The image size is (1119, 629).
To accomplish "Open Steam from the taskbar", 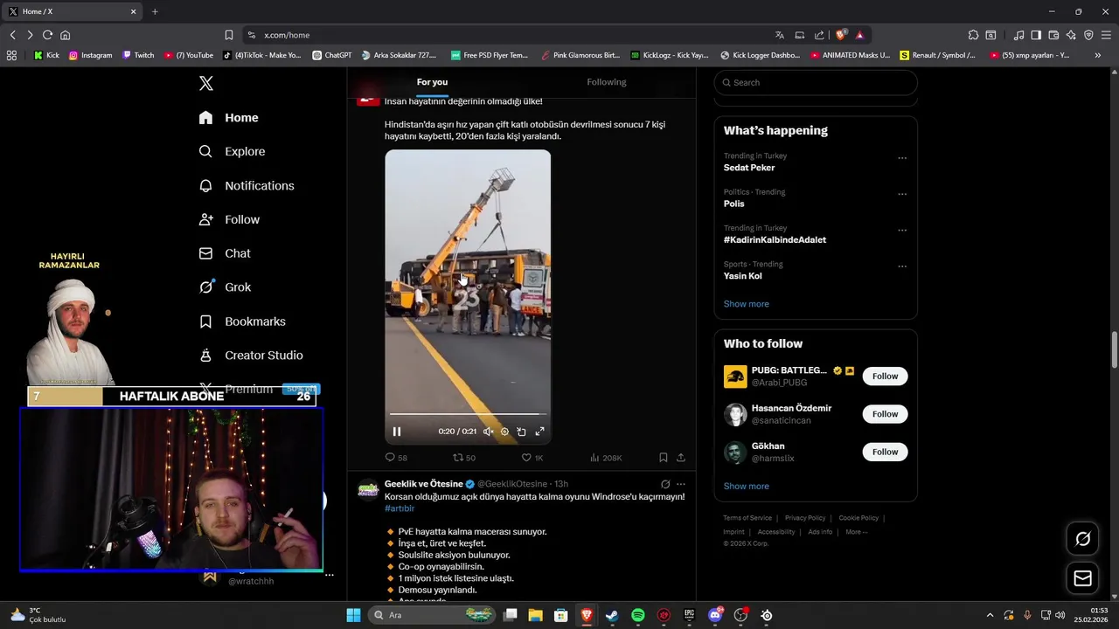I will (612, 615).
